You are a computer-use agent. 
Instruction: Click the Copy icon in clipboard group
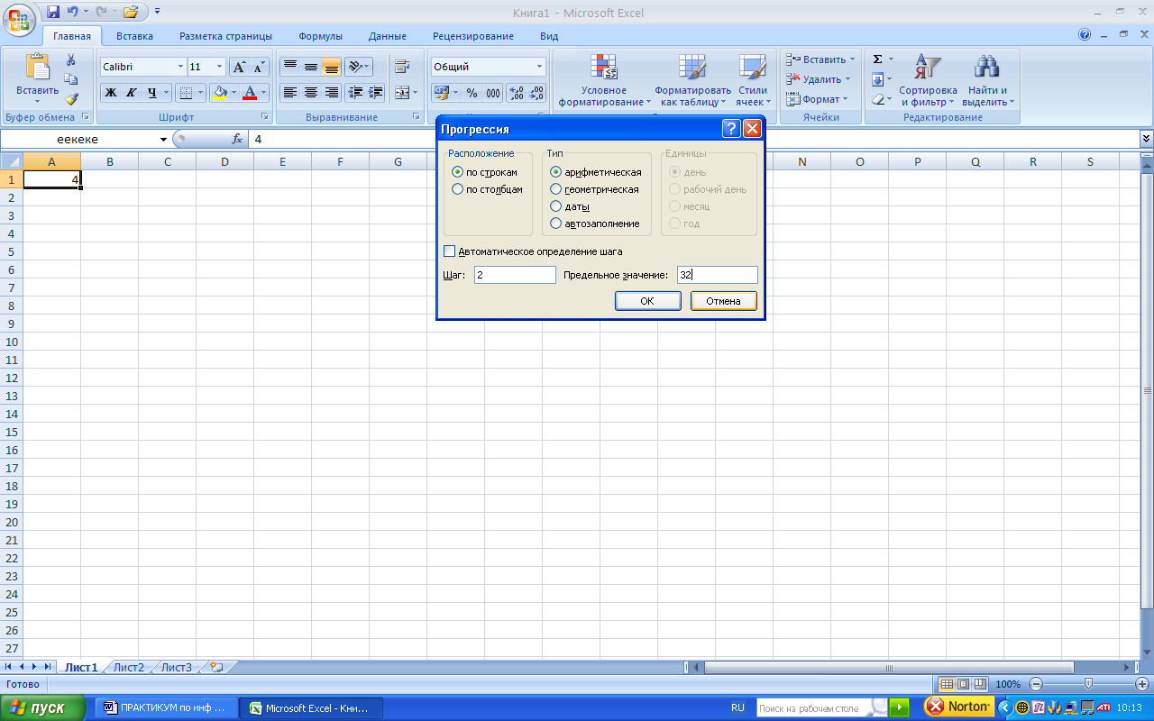[x=71, y=79]
